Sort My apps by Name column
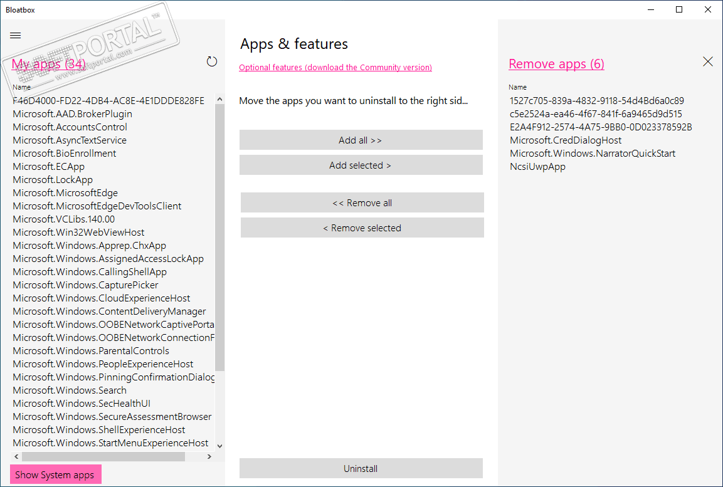This screenshot has width=723, height=487. (22, 87)
